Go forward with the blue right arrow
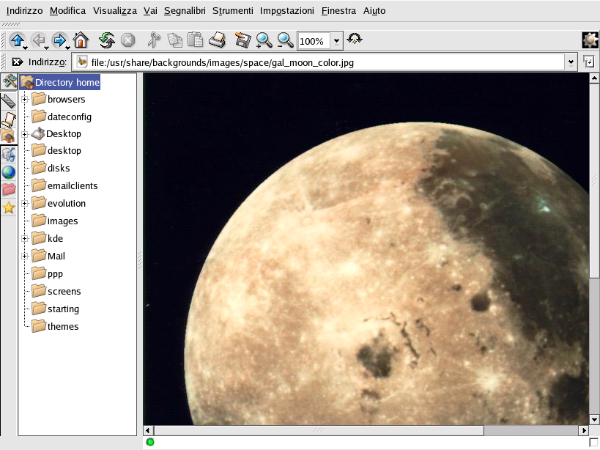Screen dimensions: 600x450 (59, 40)
